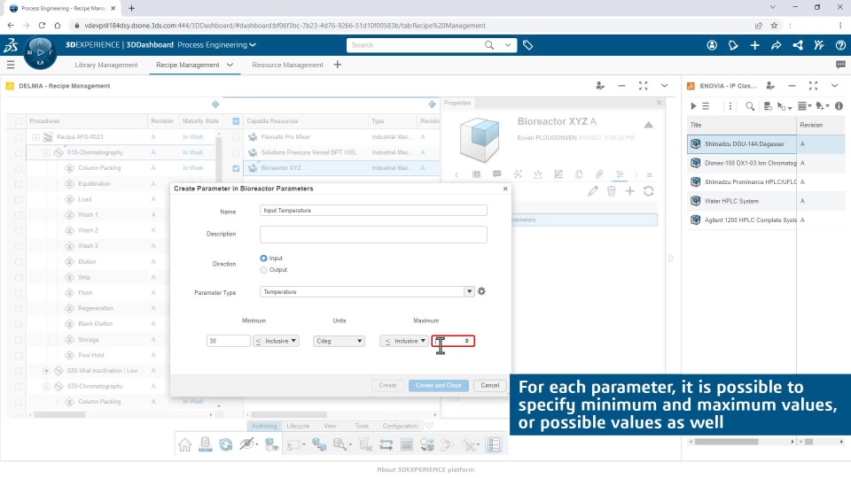Toggle the Capable Resources header checkbox
The image size is (851, 478).
click(x=236, y=121)
